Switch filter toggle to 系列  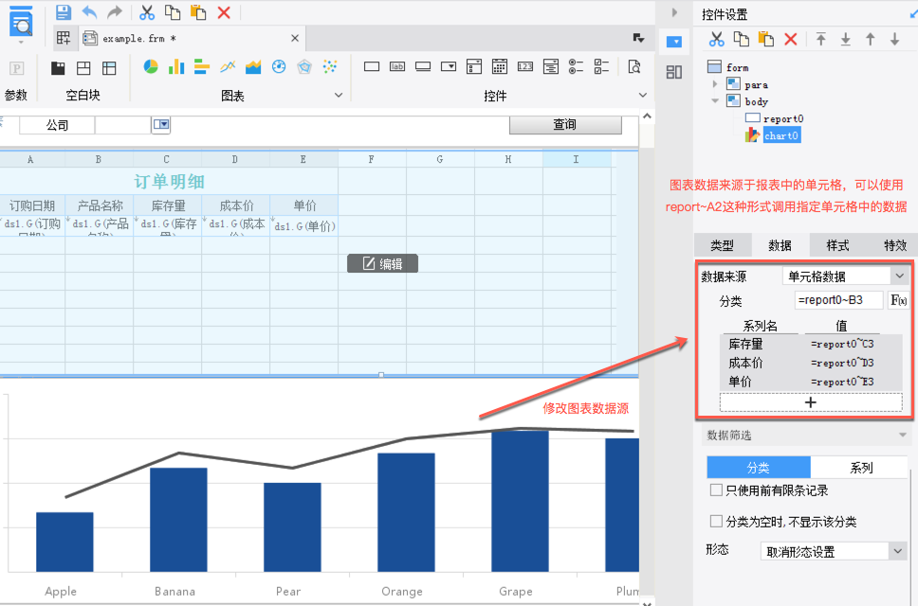(x=861, y=468)
